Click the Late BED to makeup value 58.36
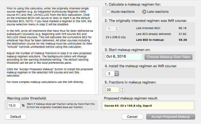Image resolution: width=201 pixels, height=124 pixels. click(183, 40)
